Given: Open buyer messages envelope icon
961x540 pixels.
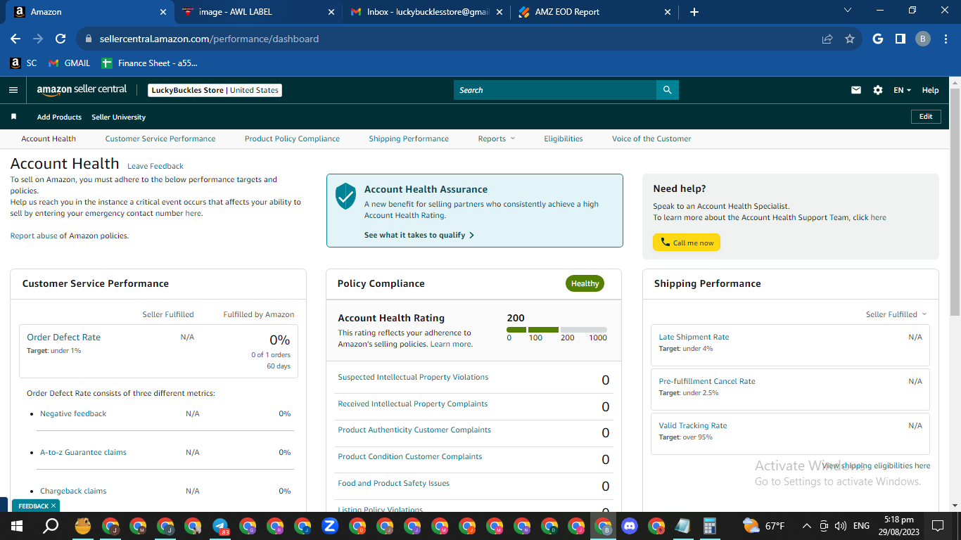Looking at the screenshot, I should (x=856, y=90).
